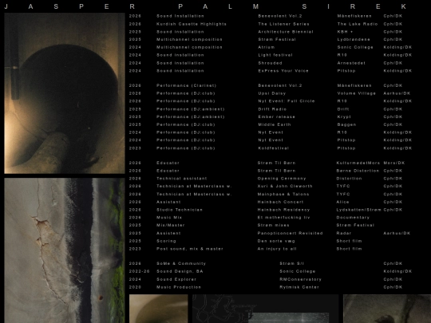Image resolution: width=431 pixels, height=323 pixels.
Task: Click 'Mix/Master' role
Action: coord(171,225)
